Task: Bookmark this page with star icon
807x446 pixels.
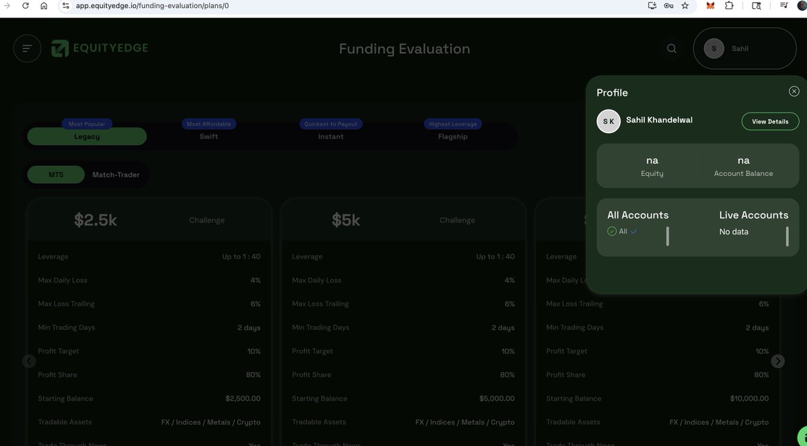Action: [685, 5]
